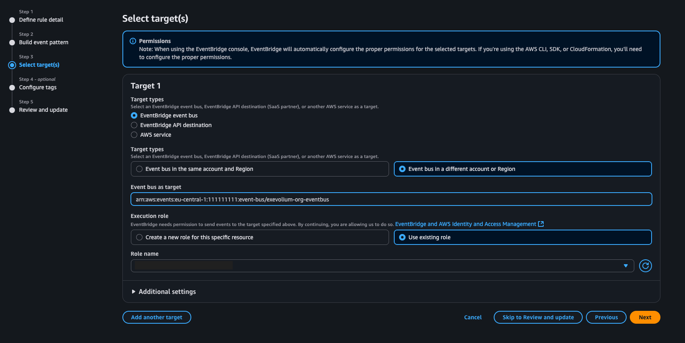Navigate to Review and update step
Viewport: 685px width, 343px height.
pyautogui.click(x=43, y=110)
